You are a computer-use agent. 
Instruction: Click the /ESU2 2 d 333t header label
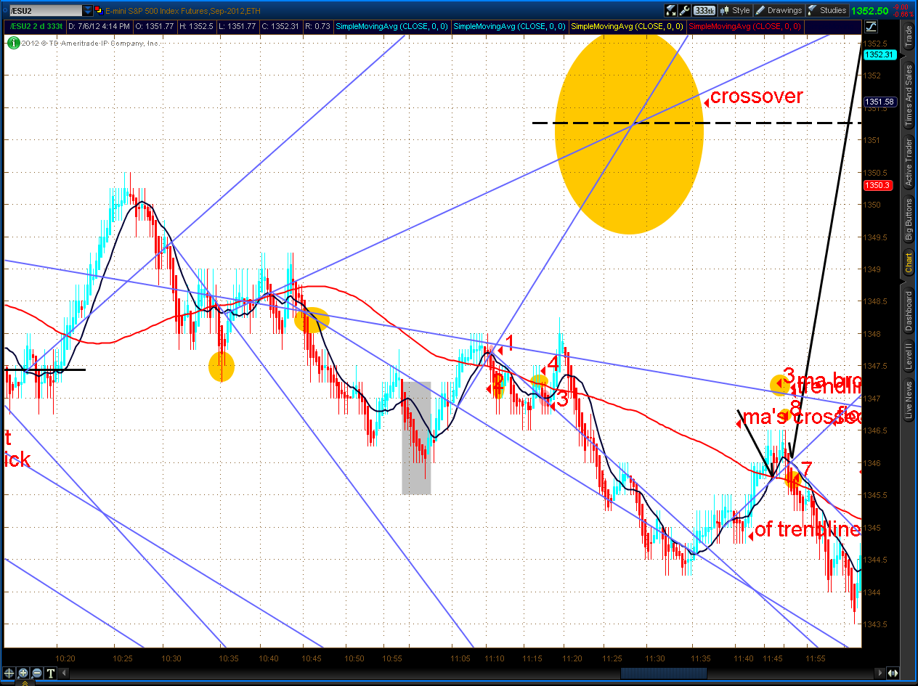tap(37, 27)
